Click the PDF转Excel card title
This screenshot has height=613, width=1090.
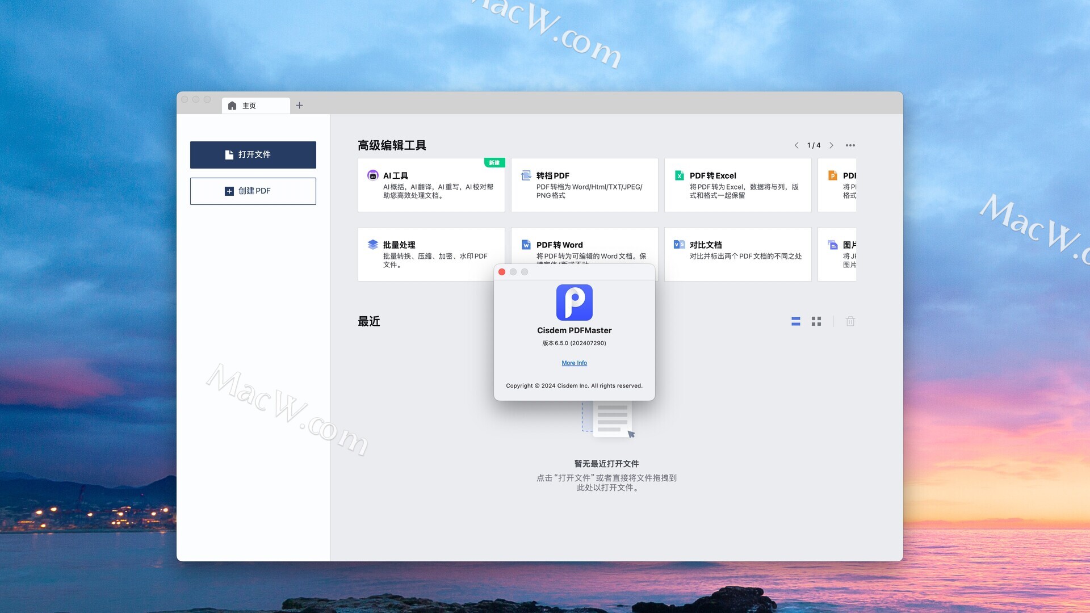[x=712, y=175]
